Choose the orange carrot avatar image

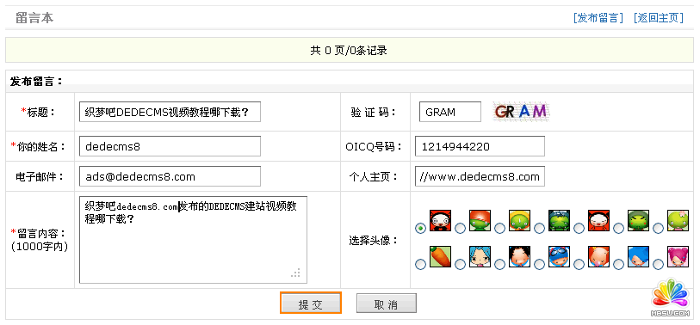pyautogui.click(x=440, y=257)
